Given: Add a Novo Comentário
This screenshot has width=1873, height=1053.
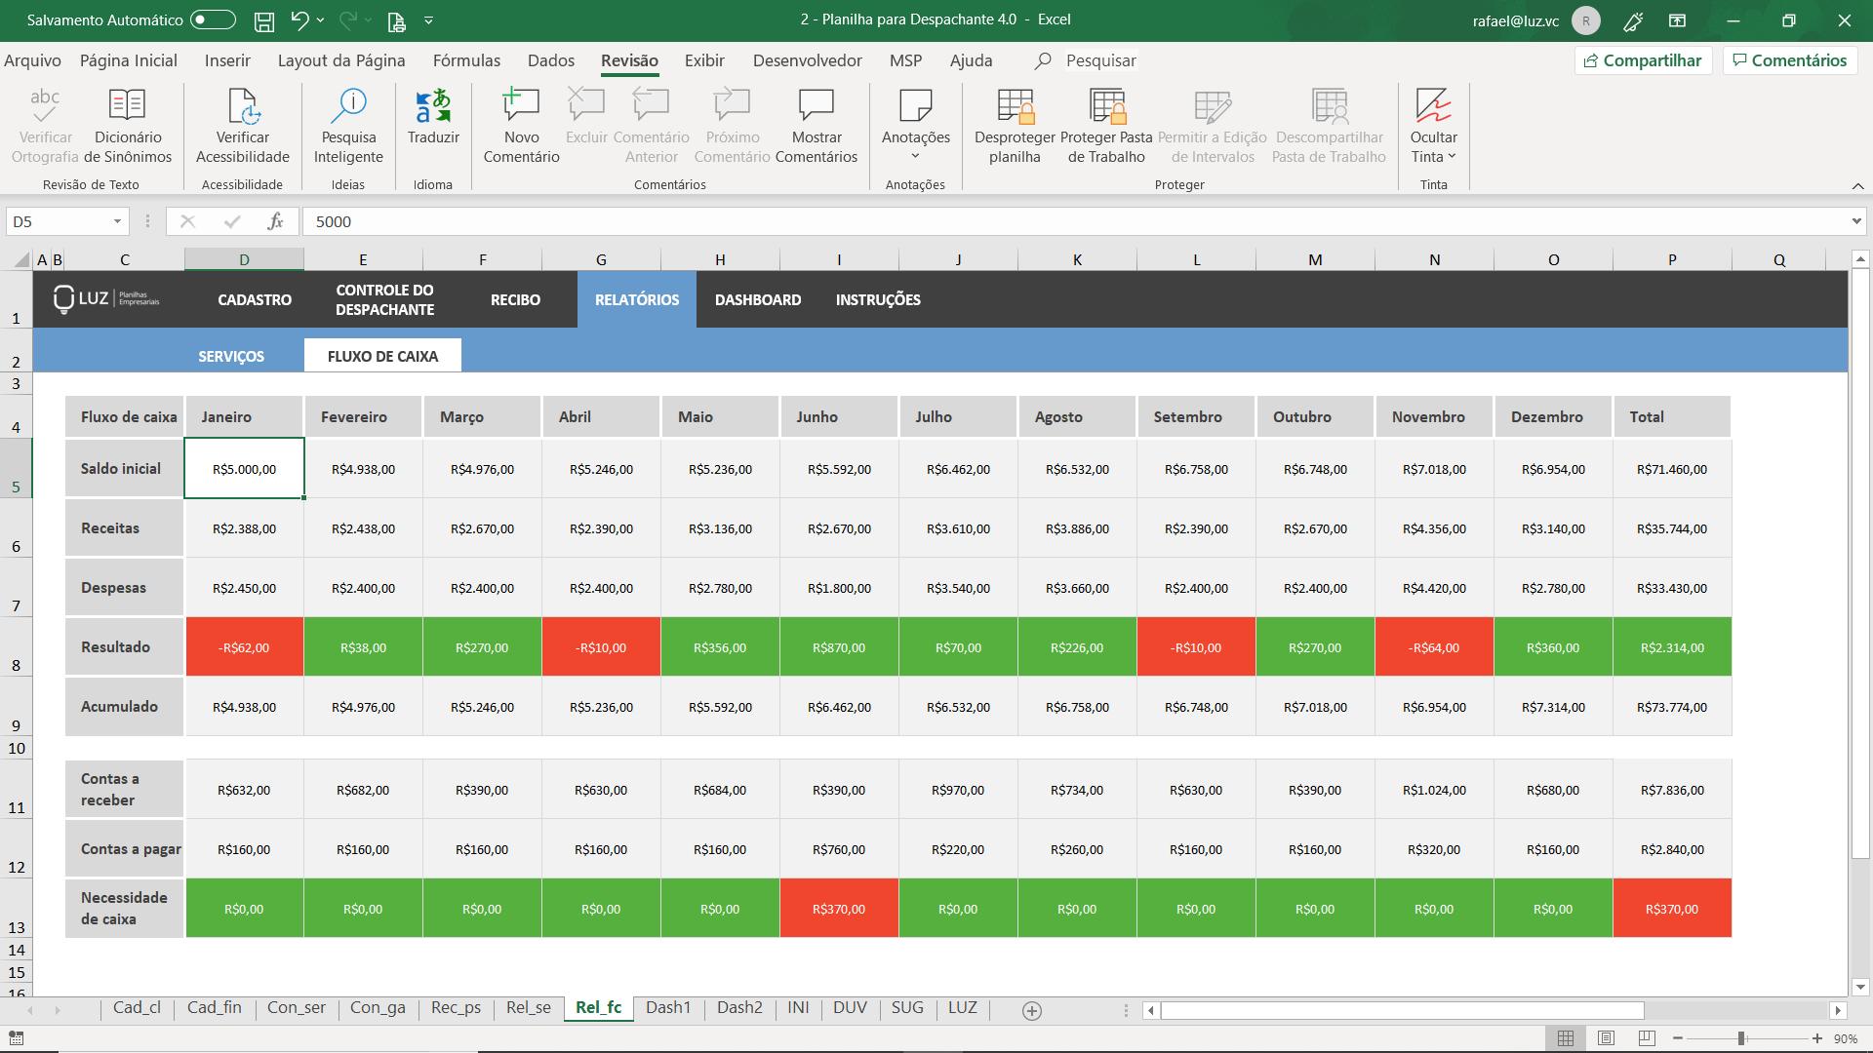Looking at the screenshot, I should tap(521, 127).
